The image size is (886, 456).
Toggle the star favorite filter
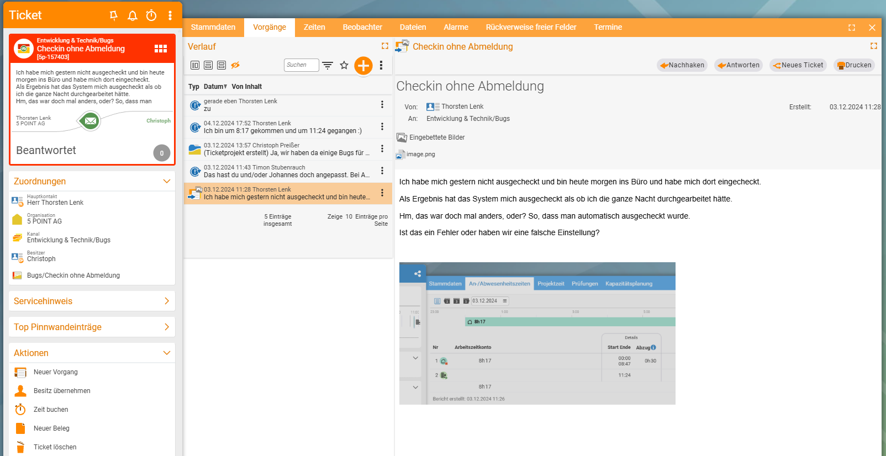(344, 65)
